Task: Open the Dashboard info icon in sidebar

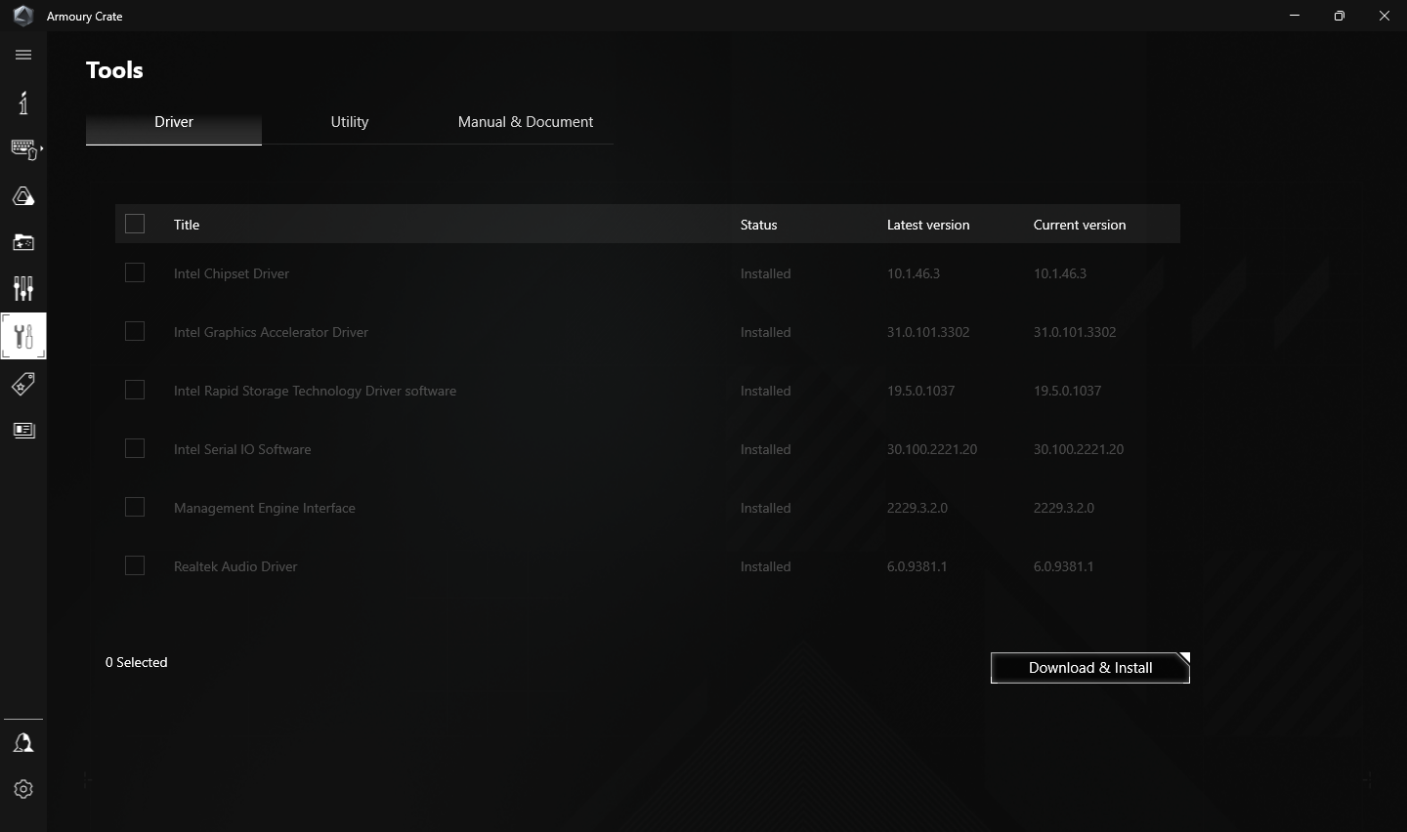Action: [23, 103]
